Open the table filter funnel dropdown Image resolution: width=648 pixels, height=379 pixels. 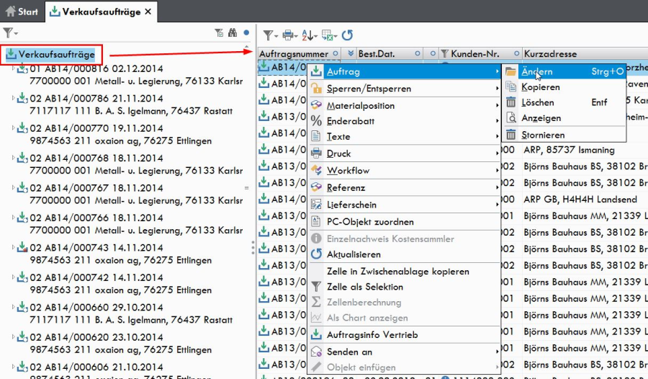coord(270,35)
